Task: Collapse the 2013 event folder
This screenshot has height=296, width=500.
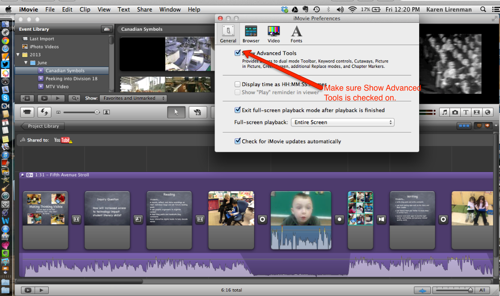Action: point(18,54)
